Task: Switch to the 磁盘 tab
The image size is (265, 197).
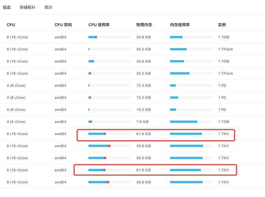Action: pyautogui.click(x=7, y=7)
